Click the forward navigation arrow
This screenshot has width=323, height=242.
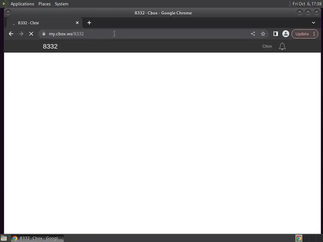[x=21, y=34]
